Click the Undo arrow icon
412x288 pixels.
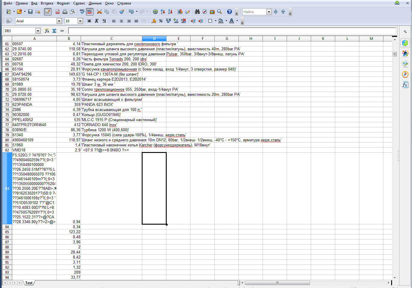point(131,12)
